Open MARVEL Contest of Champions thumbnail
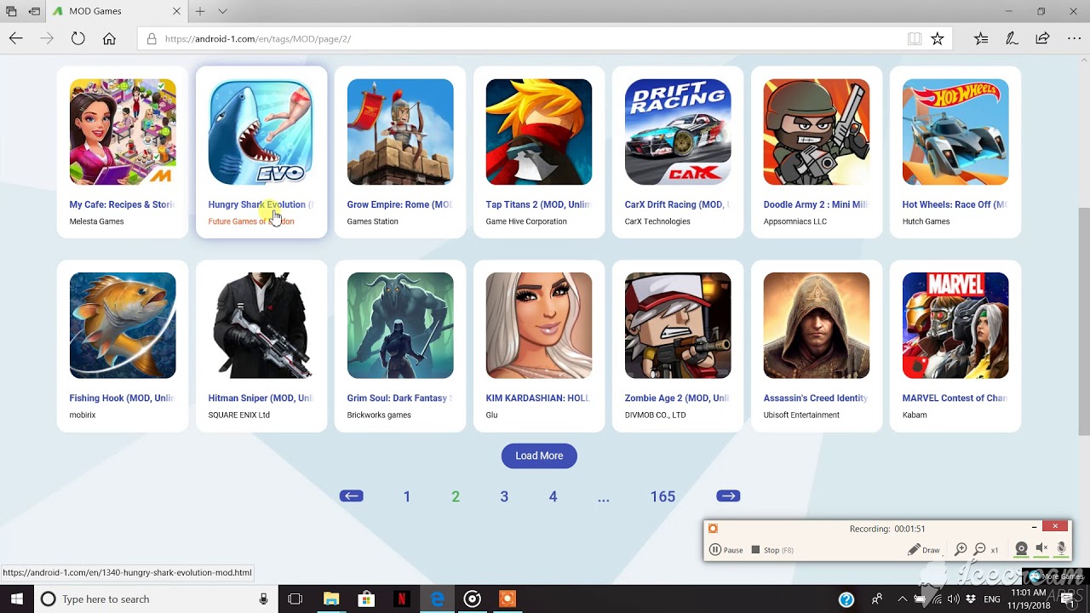The height and width of the screenshot is (613, 1090). point(955,325)
